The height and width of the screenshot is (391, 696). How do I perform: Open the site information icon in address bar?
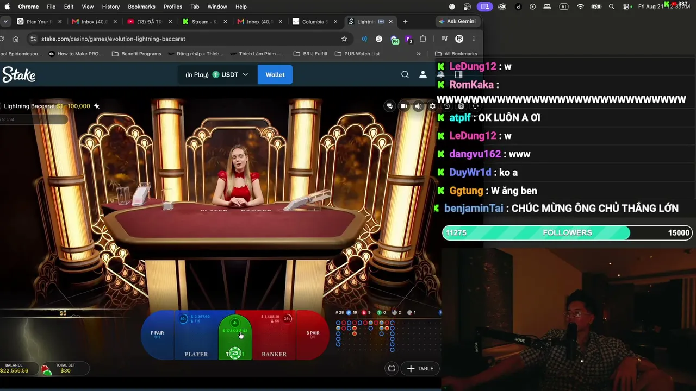tap(33, 39)
